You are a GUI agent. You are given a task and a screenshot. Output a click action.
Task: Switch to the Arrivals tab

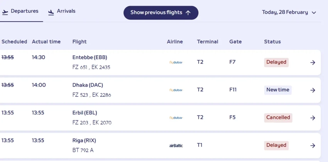62,12
